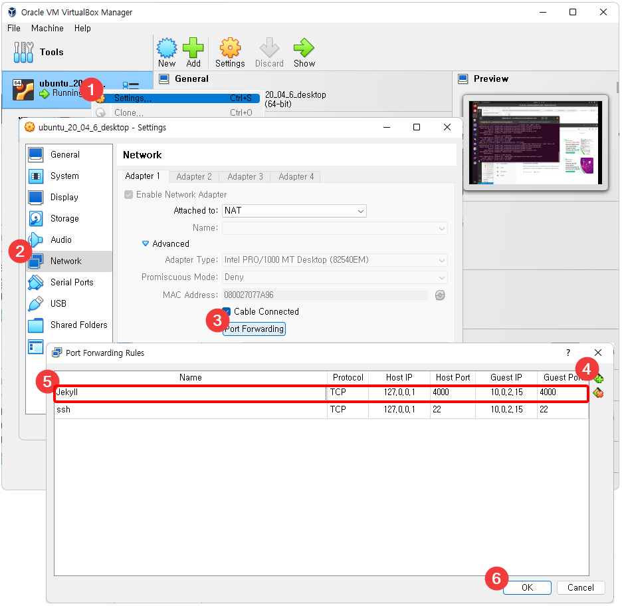
Task: Choose Clone... in the context menu
Action: [x=177, y=113]
